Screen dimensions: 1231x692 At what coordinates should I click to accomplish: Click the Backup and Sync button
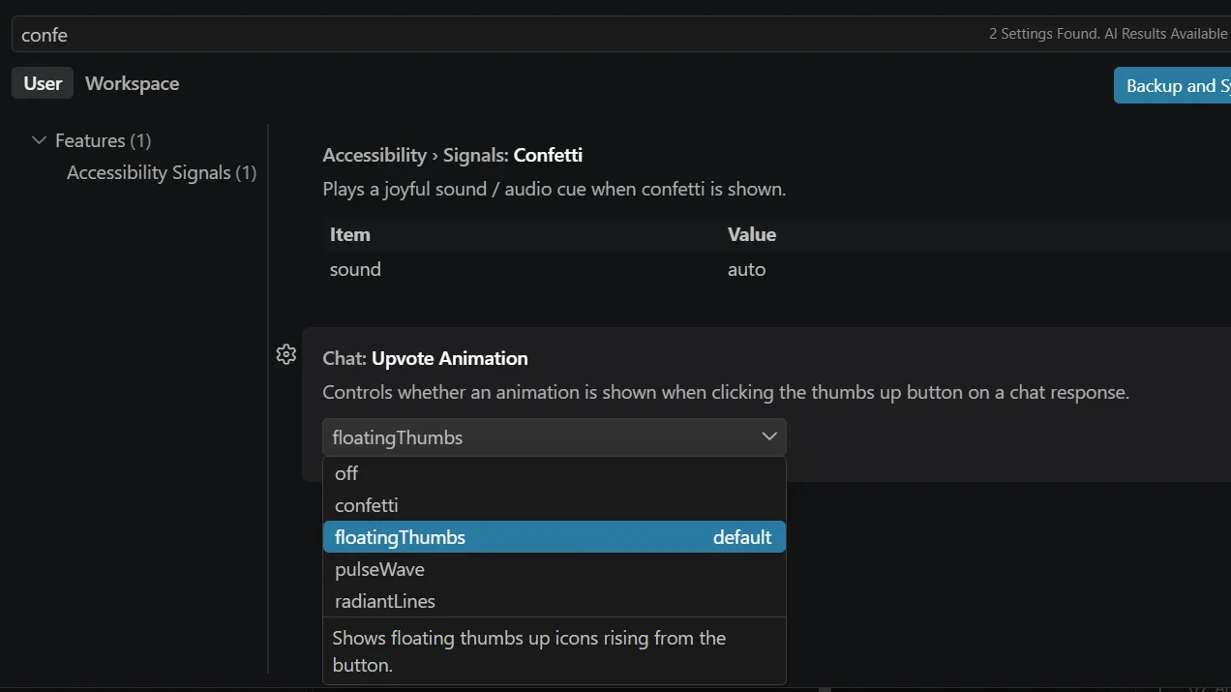(x=1172, y=85)
